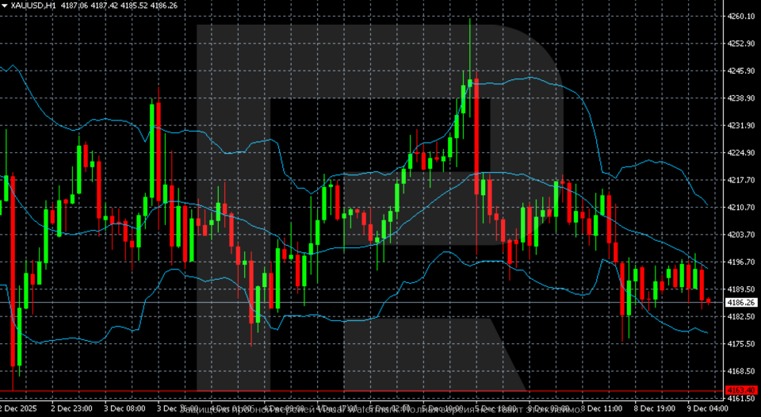This screenshot has width=761, height=417.
Task: Click the 4245.90 price scale label
Action: click(740, 71)
